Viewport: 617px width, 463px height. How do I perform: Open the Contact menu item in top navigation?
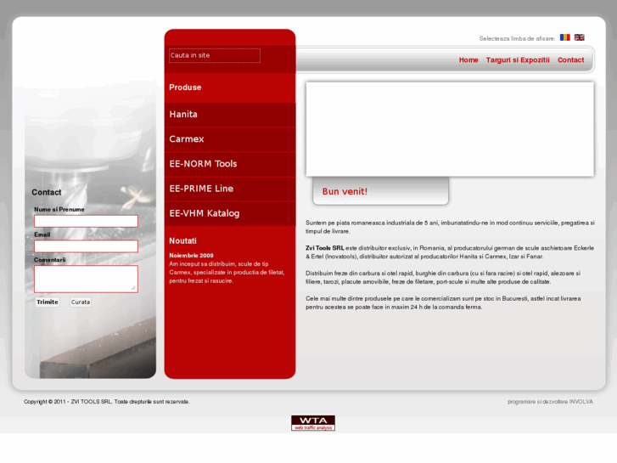[570, 60]
